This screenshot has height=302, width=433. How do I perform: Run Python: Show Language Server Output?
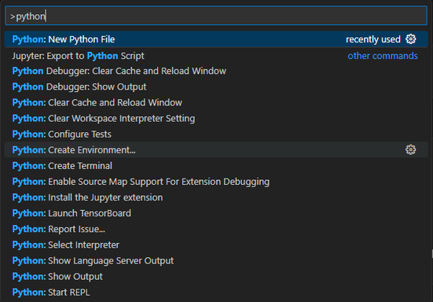pos(216,260)
